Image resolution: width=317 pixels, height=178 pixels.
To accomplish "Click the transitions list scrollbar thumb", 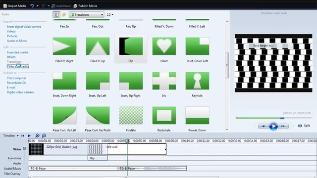I will (x=227, y=65).
